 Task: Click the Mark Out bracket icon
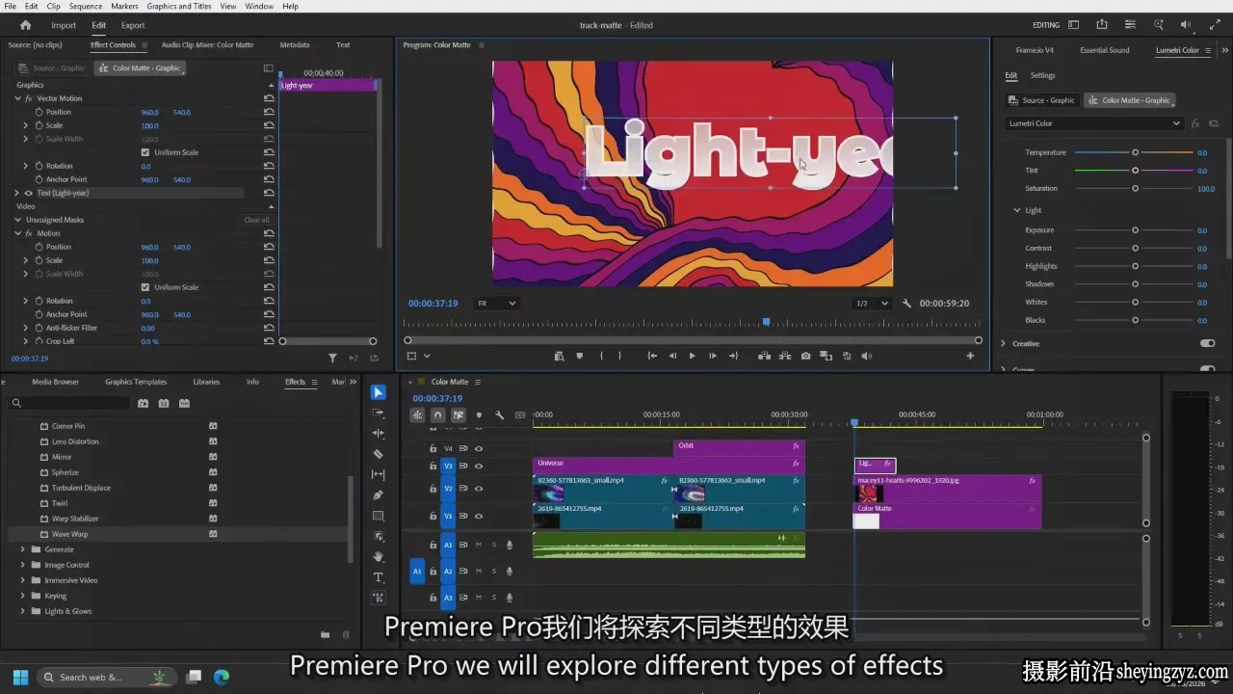[x=619, y=356]
